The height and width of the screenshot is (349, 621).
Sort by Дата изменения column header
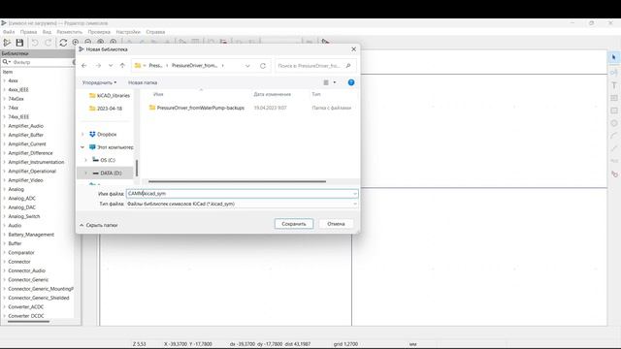click(272, 94)
